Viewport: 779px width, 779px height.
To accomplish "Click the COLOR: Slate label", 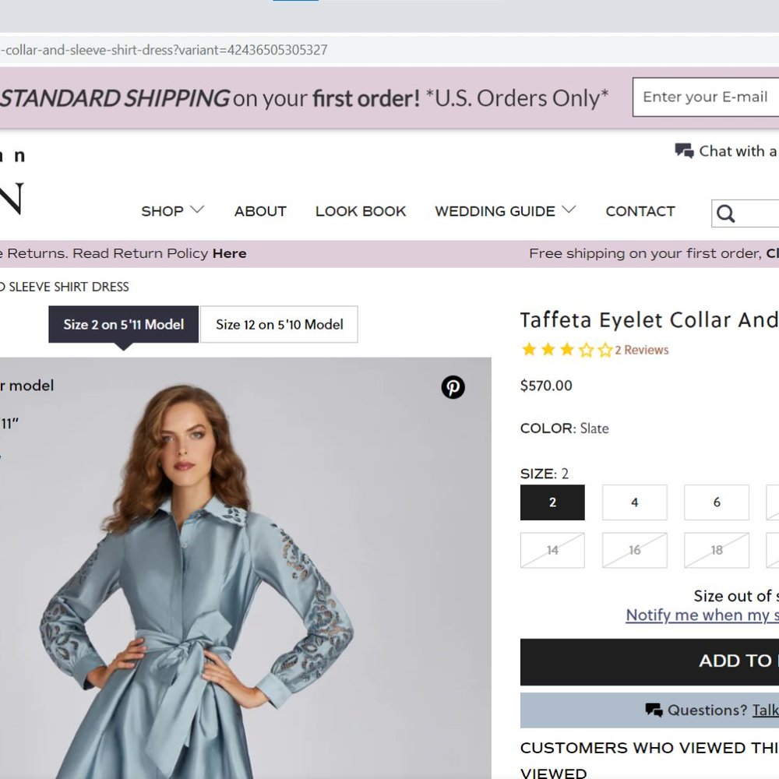I will (x=564, y=428).
